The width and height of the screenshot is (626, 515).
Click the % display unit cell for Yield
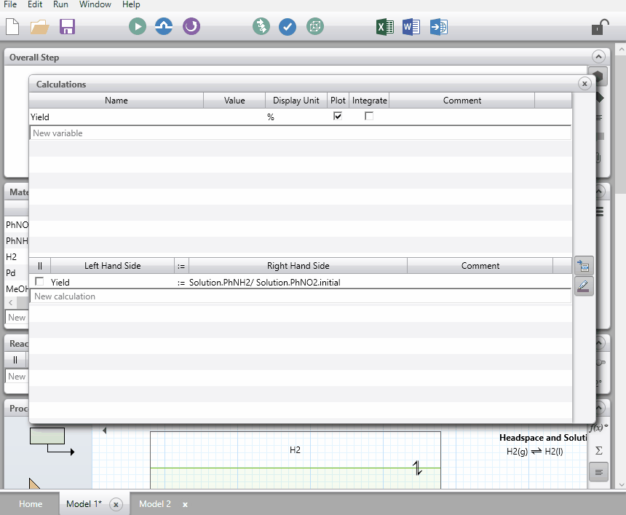tap(296, 117)
